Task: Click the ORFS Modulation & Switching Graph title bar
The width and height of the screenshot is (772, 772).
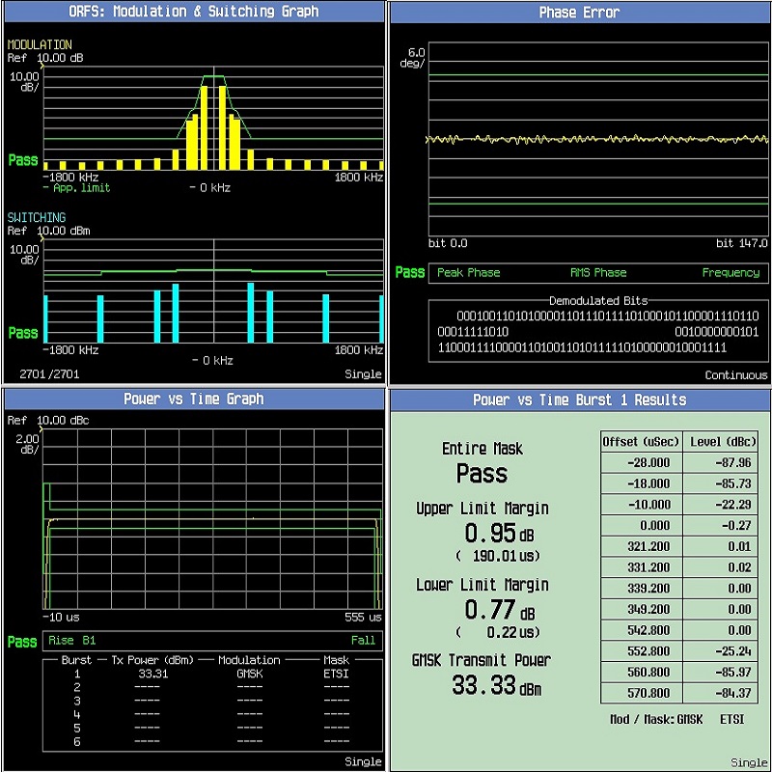Action: pos(193,13)
